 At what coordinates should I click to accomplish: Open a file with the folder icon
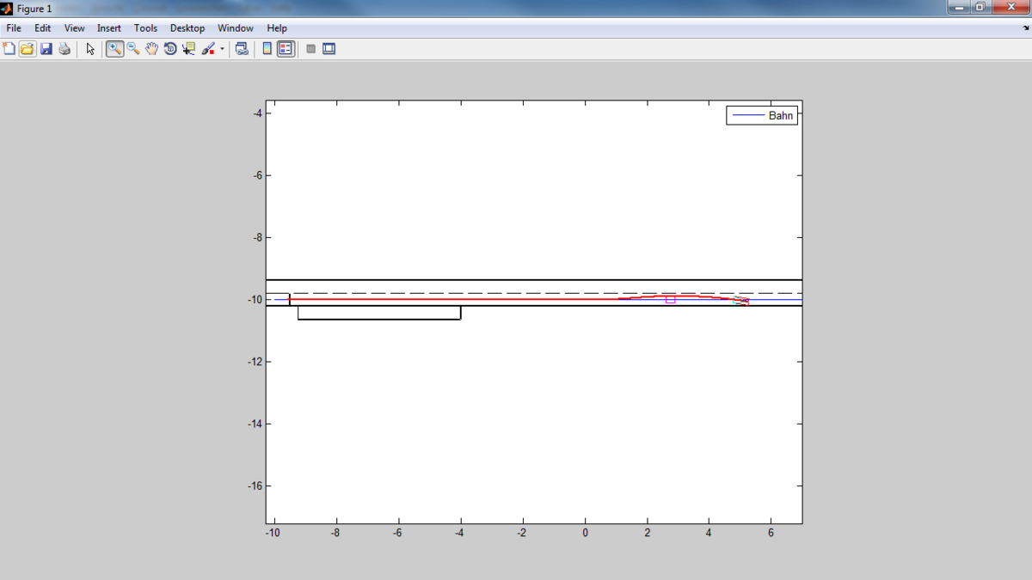28,49
